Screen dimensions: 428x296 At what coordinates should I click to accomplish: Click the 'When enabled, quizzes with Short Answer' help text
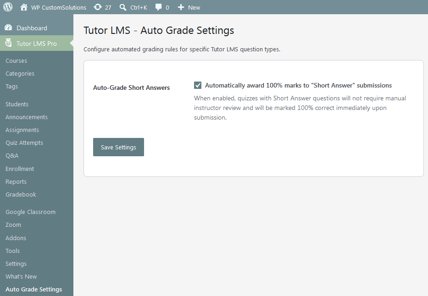tap(300, 108)
